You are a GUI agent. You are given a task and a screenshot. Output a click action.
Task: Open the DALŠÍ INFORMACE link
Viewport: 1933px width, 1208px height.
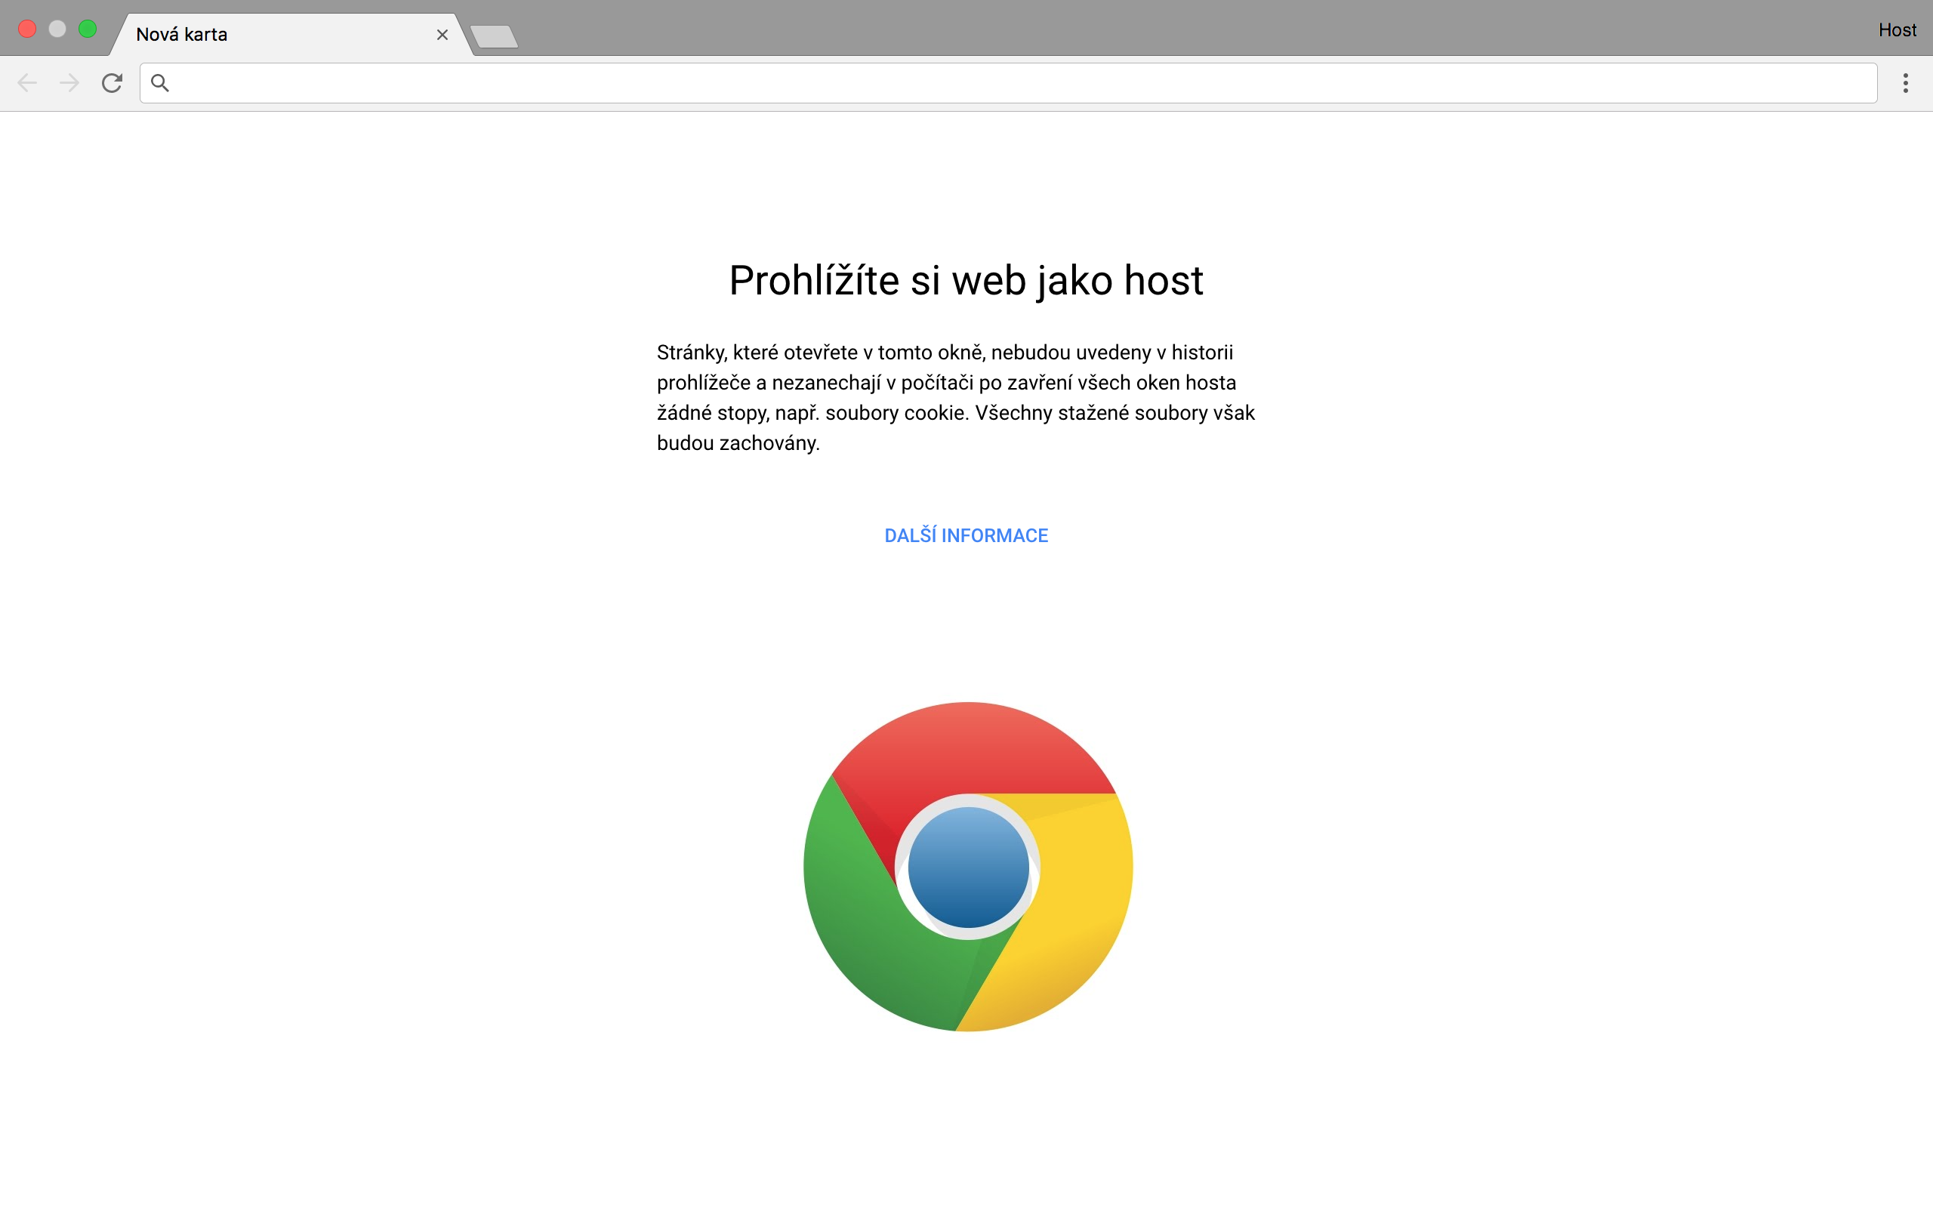tap(966, 535)
